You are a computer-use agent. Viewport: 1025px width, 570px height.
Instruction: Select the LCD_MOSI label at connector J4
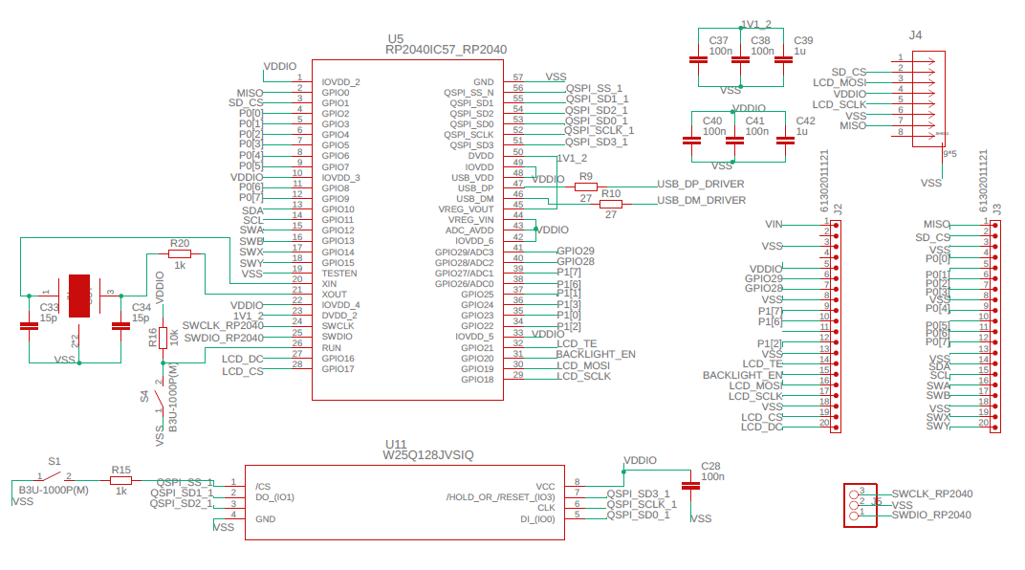pos(840,83)
